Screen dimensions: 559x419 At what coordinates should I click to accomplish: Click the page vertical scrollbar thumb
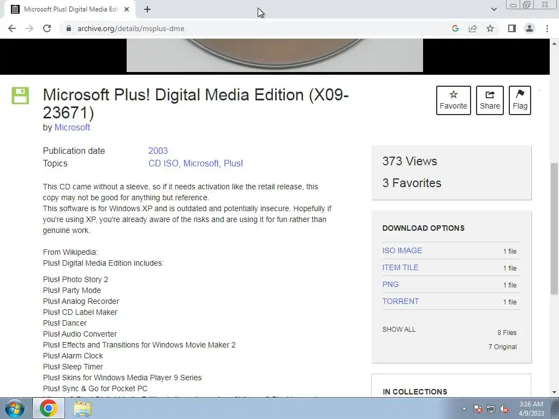554,228
